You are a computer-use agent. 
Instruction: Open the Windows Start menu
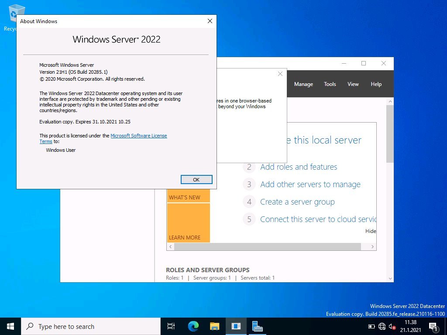click(x=10, y=326)
